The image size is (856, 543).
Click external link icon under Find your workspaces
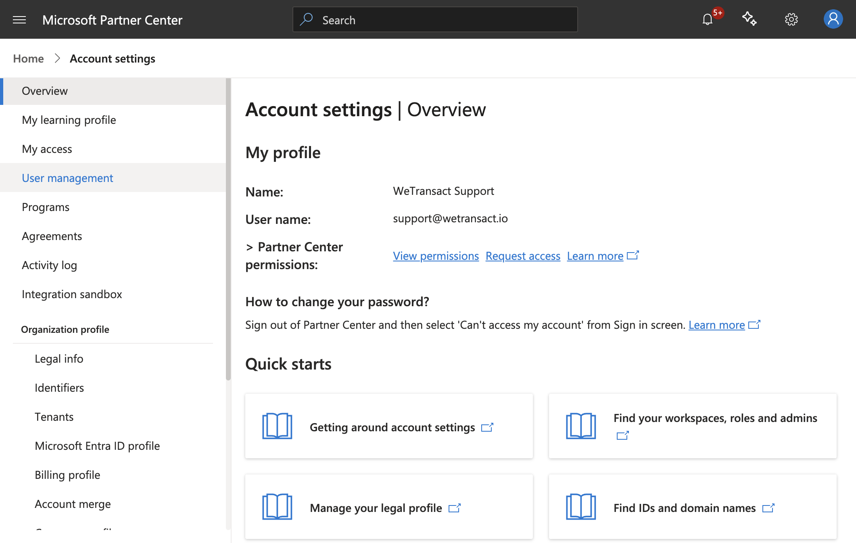(623, 436)
